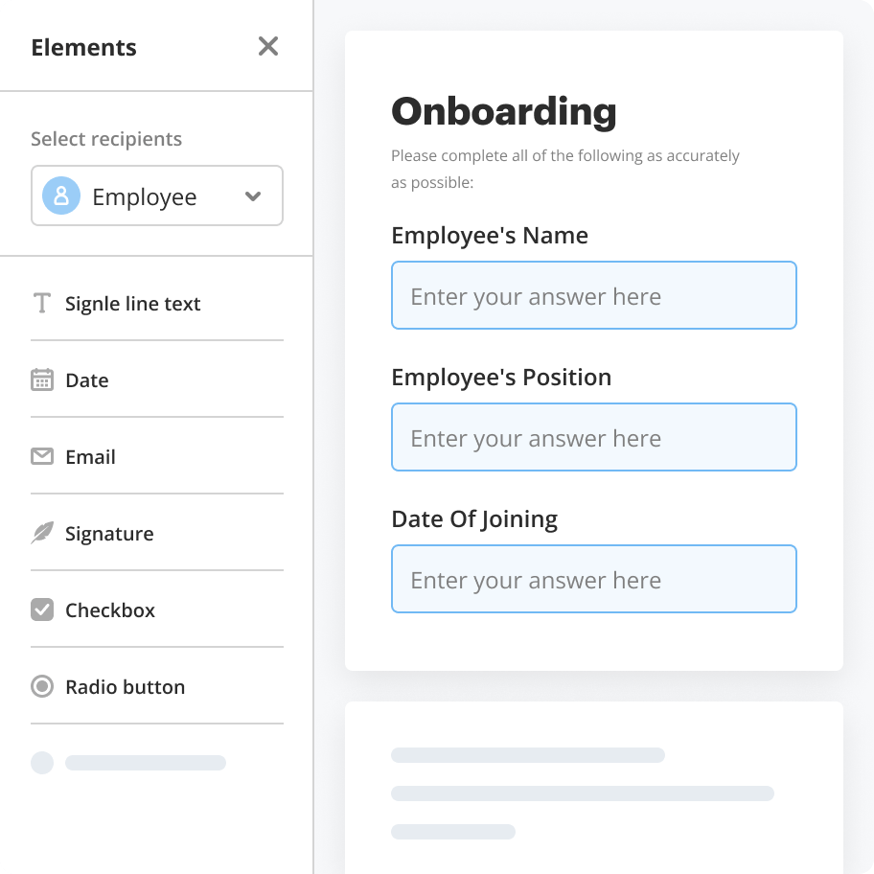Image resolution: width=874 pixels, height=874 pixels.
Task: Click the Onboarding title link
Action: click(502, 110)
